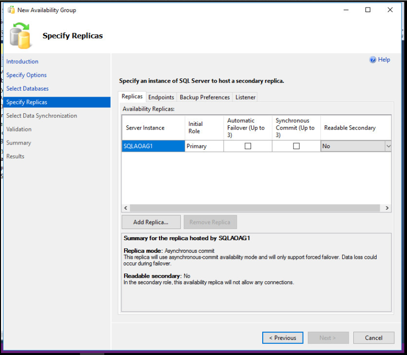Click the New Availability Group title bar icon
407x355 pixels.
11,10
